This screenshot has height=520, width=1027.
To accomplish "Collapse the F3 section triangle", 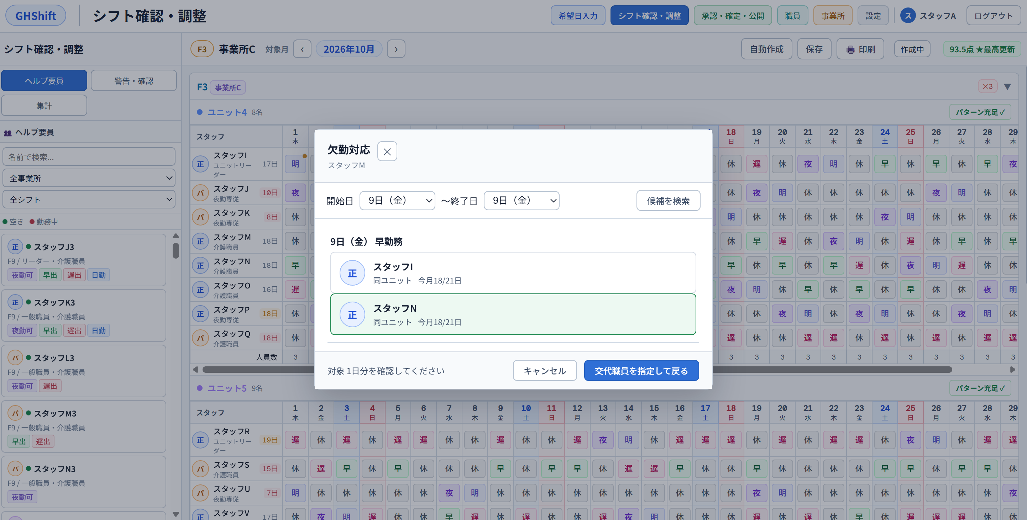I will [1007, 86].
